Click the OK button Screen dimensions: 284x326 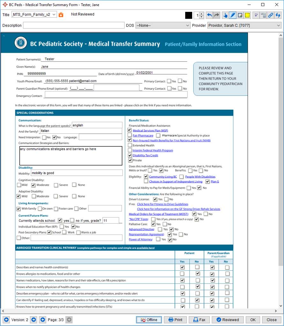coord(253,320)
